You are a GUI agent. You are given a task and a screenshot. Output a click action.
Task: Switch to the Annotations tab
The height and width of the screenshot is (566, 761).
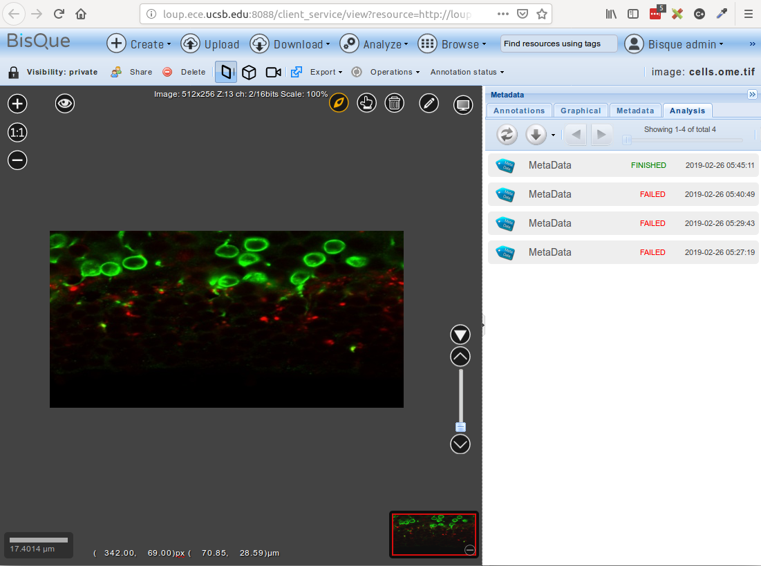519,111
